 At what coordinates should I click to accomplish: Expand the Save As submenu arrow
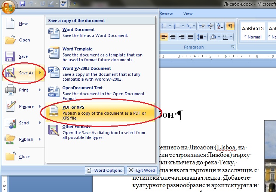point(40,73)
